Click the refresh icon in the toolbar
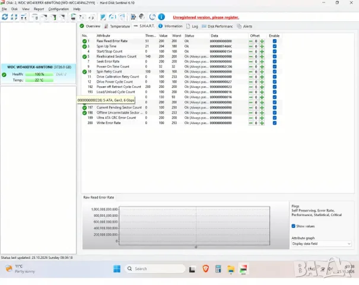The width and height of the screenshot is (359, 285). (5, 17)
